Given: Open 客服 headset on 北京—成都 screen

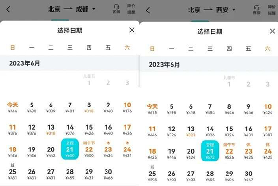Looking at the screenshot, I should pos(116,10).
